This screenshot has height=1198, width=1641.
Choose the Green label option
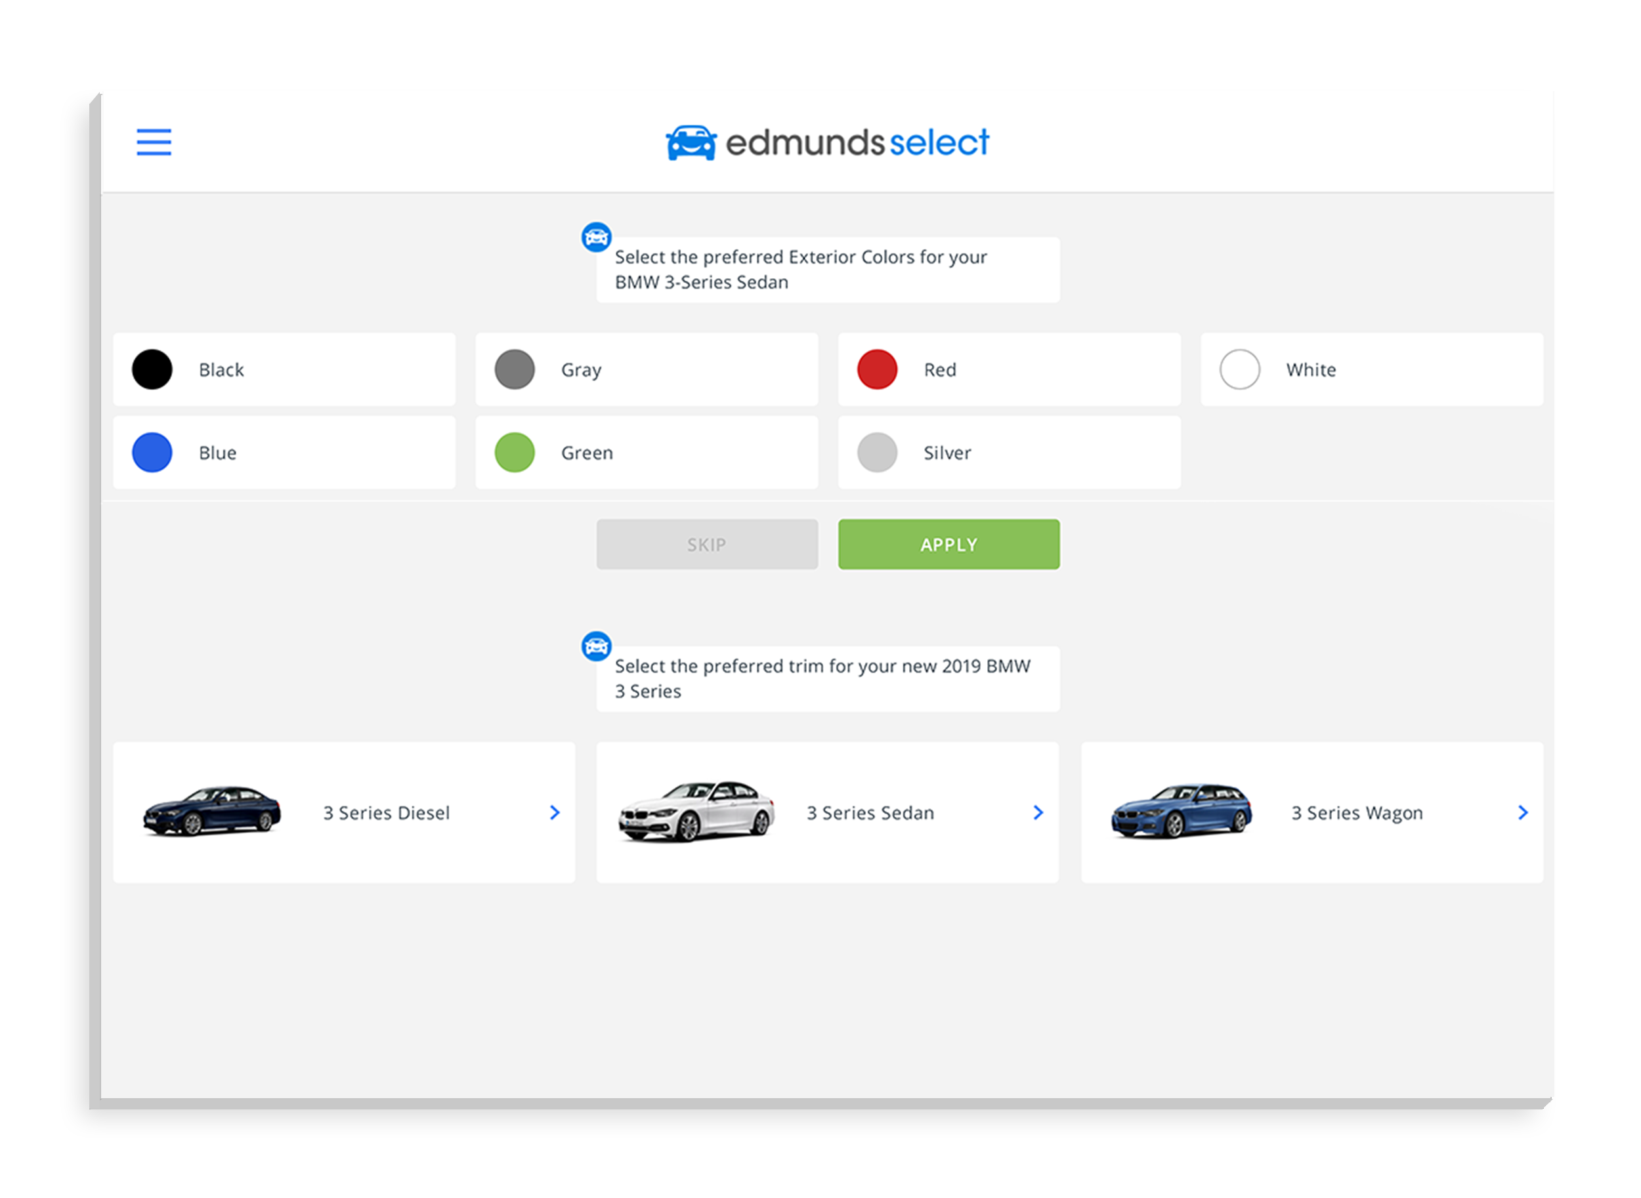coord(587,453)
